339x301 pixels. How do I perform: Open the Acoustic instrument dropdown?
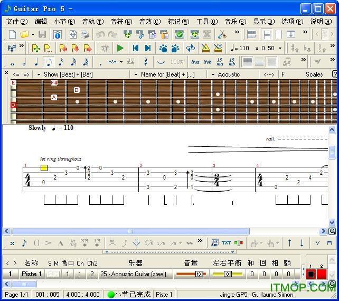pyautogui.click(x=213, y=74)
